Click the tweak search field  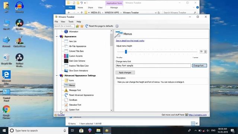(x=64, y=26)
